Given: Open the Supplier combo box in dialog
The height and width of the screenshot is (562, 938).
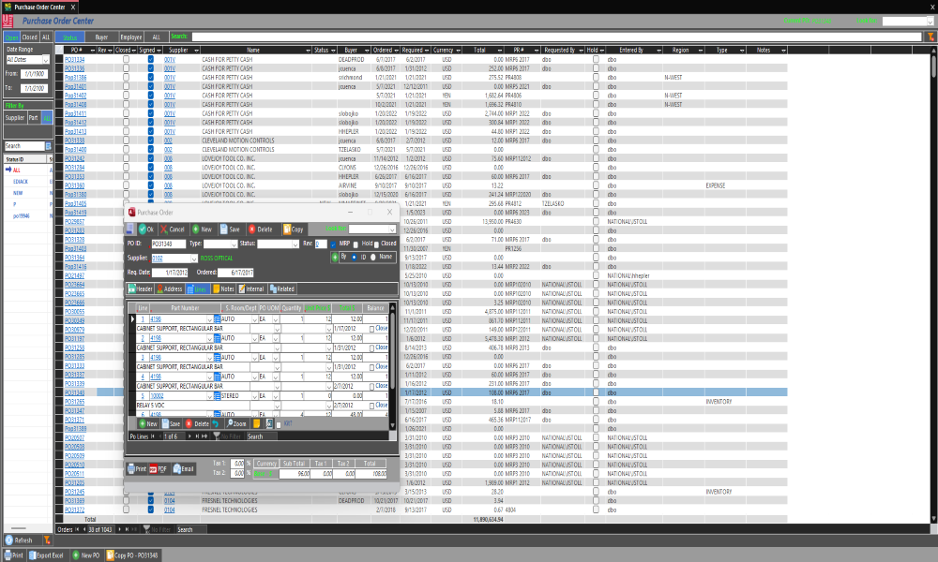Looking at the screenshot, I should click(193, 258).
